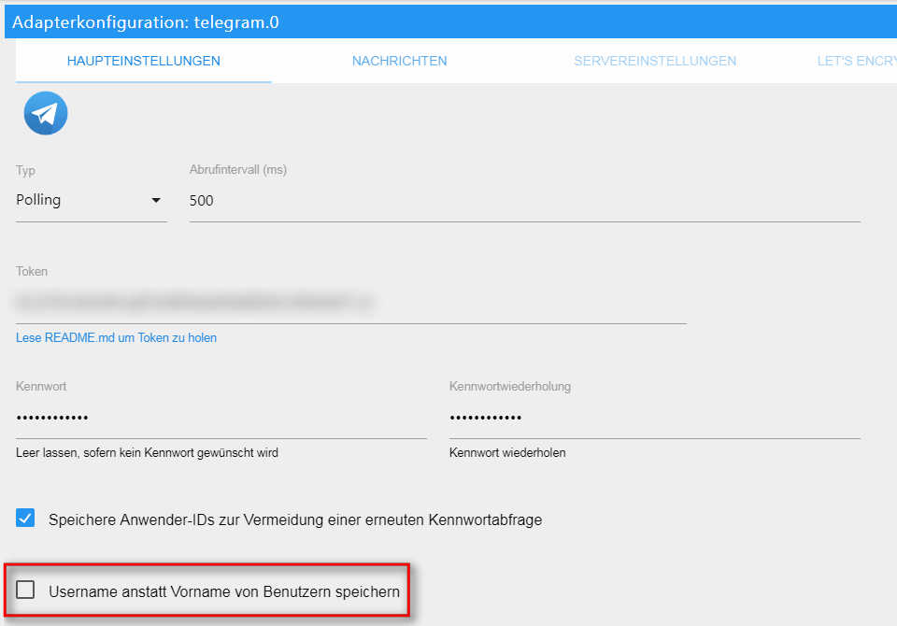Image resolution: width=897 pixels, height=626 pixels.
Task: Click the Abrufintervall (ms) field with 500
Action: [x=524, y=201]
